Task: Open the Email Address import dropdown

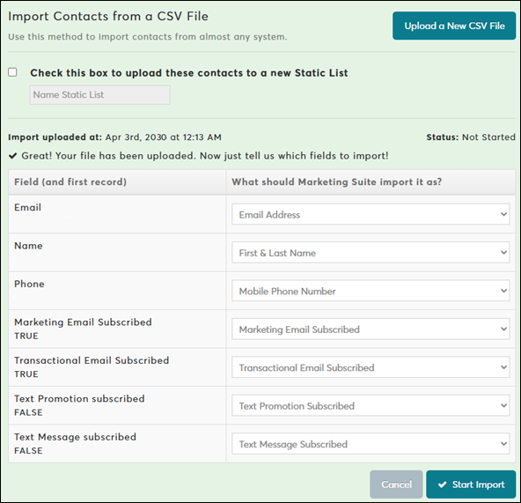Action: [x=371, y=214]
